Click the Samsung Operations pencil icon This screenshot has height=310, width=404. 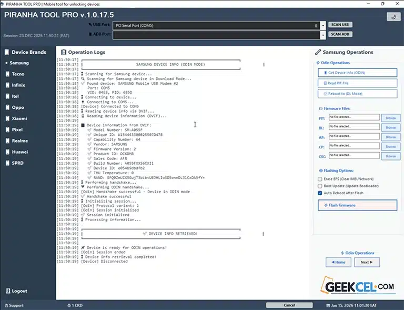[x=318, y=52]
